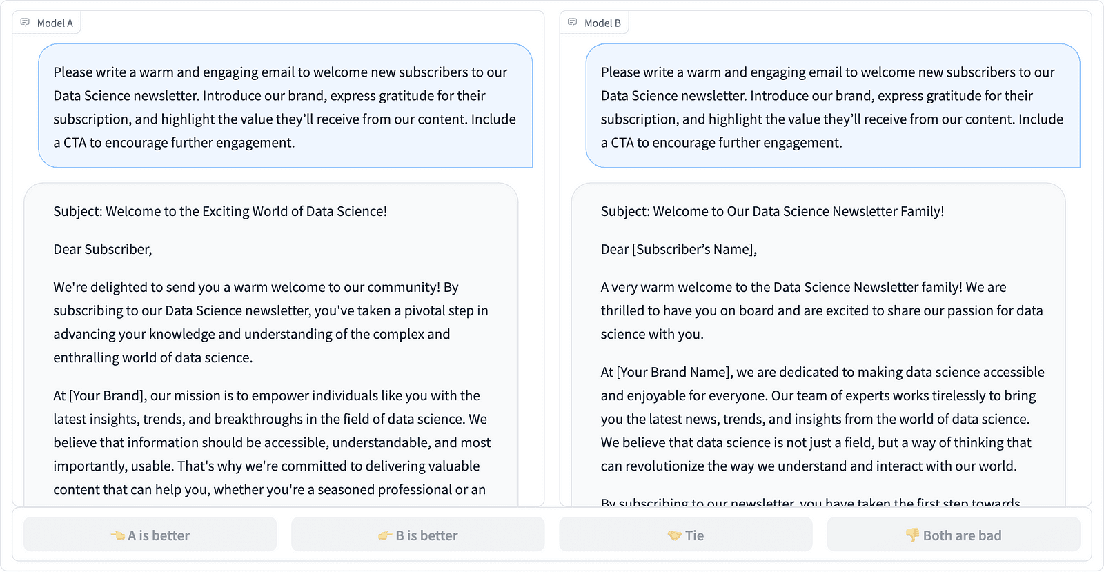
Task: Click the user prompt bubble in Model A
Action: point(285,106)
